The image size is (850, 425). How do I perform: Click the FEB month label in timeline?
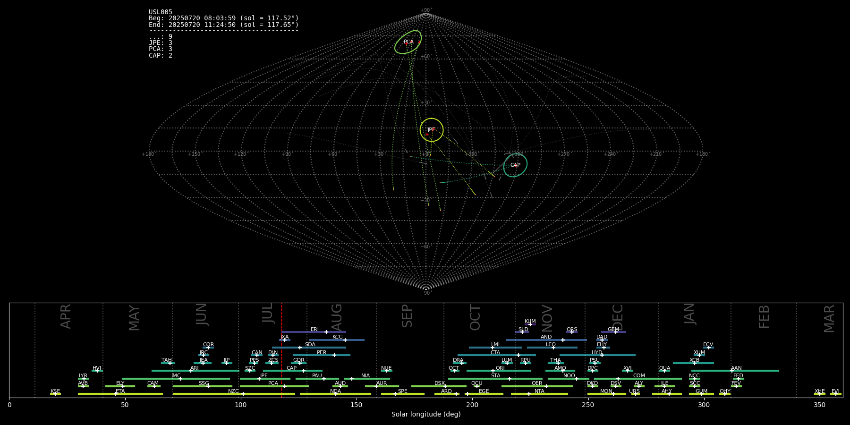point(764,316)
